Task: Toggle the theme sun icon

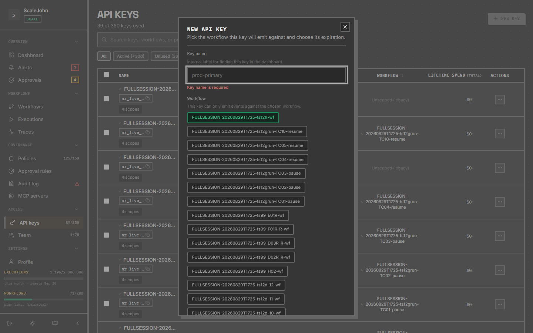Action: [33, 323]
